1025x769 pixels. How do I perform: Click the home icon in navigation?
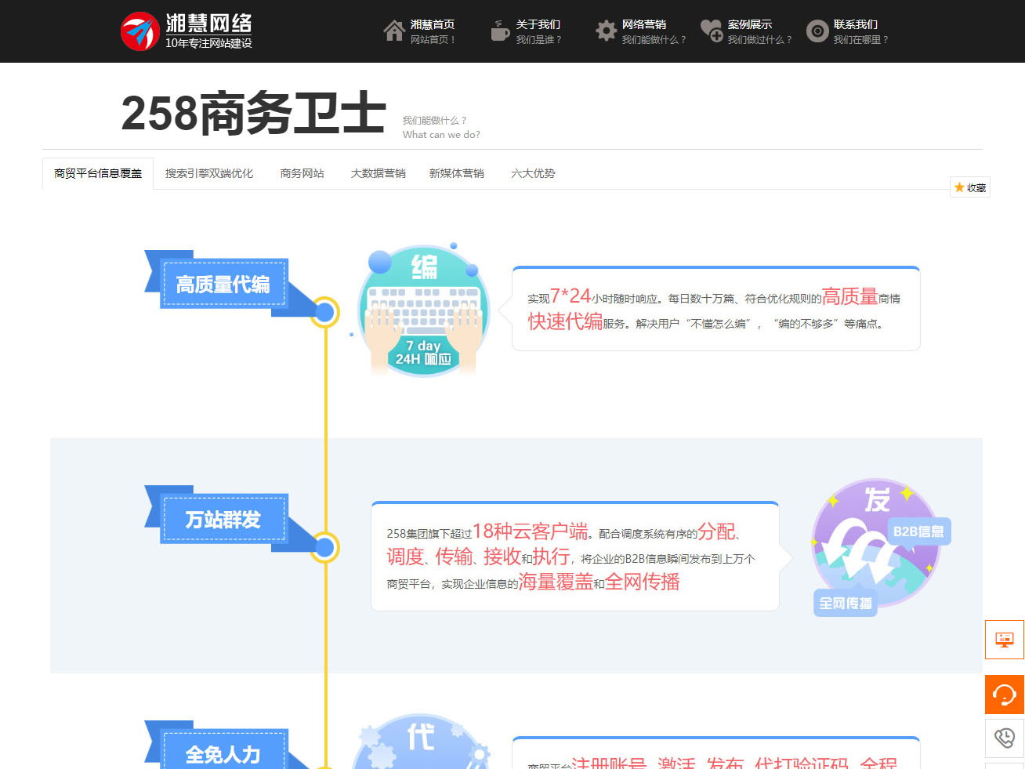point(394,31)
